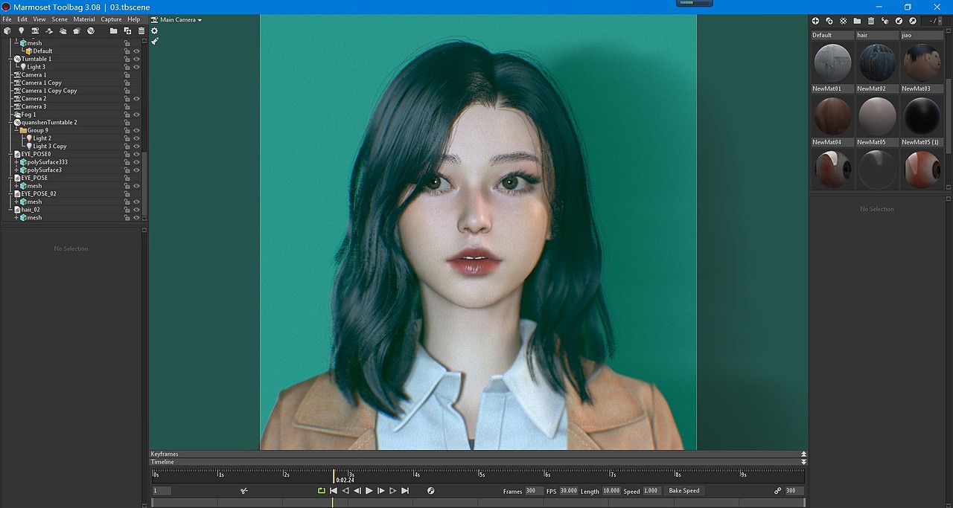Delete the selected material
The height and width of the screenshot is (508, 953).
tap(870, 21)
